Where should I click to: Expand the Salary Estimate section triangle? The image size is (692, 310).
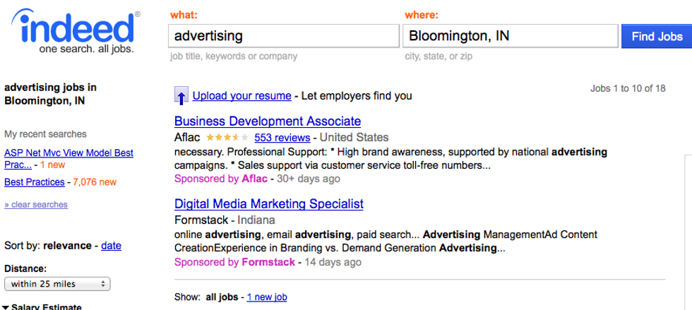[6, 307]
